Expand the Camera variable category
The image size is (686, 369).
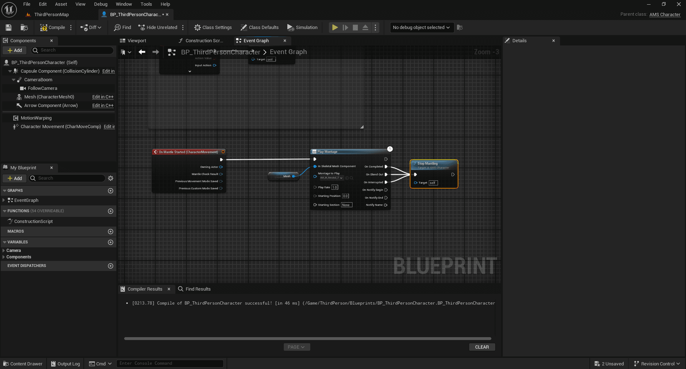coord(4,251)
